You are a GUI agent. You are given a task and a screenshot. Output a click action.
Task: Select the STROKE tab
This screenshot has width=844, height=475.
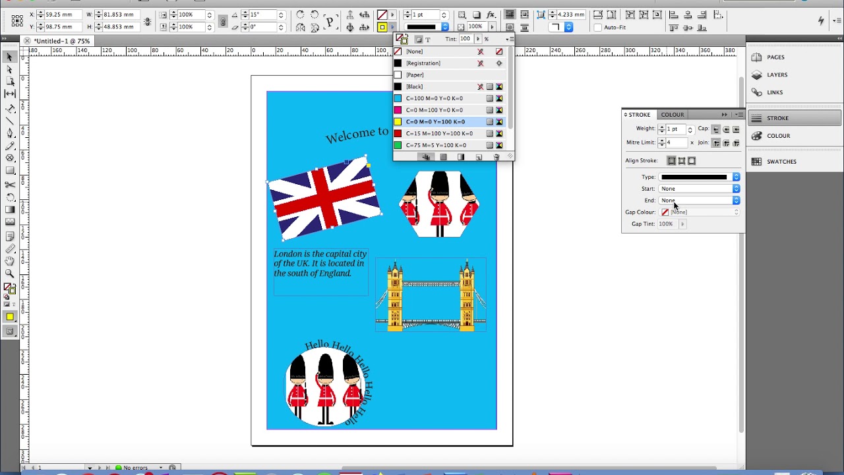tap(639, 115)
